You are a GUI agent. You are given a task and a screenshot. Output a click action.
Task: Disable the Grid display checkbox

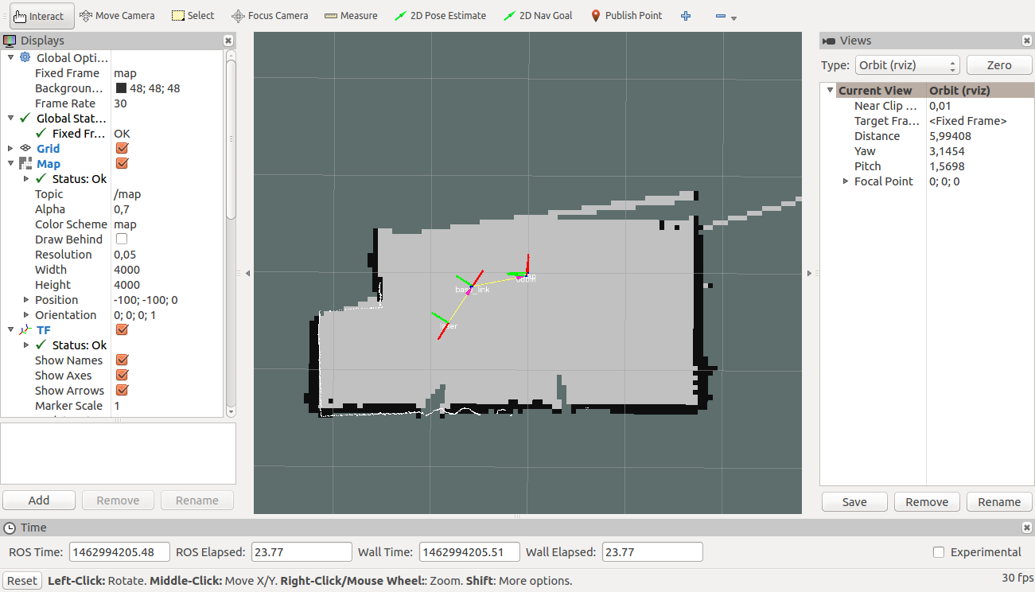[122, 149]
